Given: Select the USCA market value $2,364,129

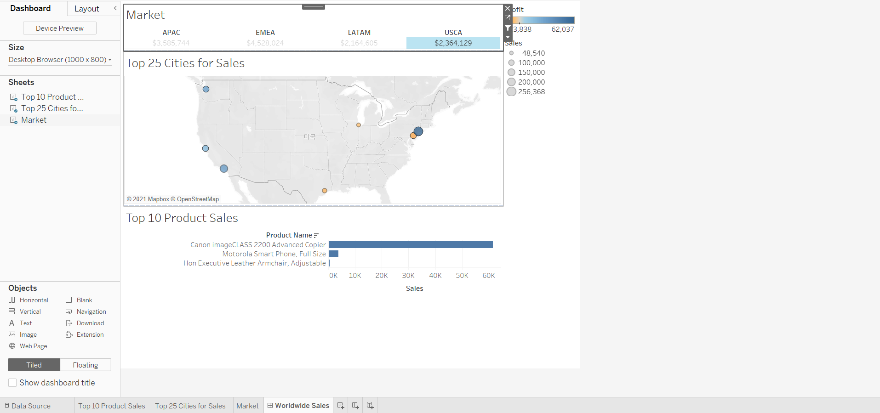Looking at the screenshot, I should click(x=453, y=43).
